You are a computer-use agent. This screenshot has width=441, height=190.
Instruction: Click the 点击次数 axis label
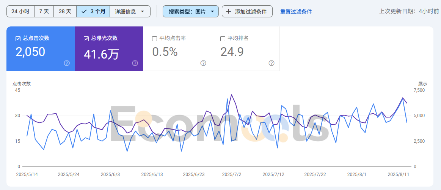(x=22, y=83)
